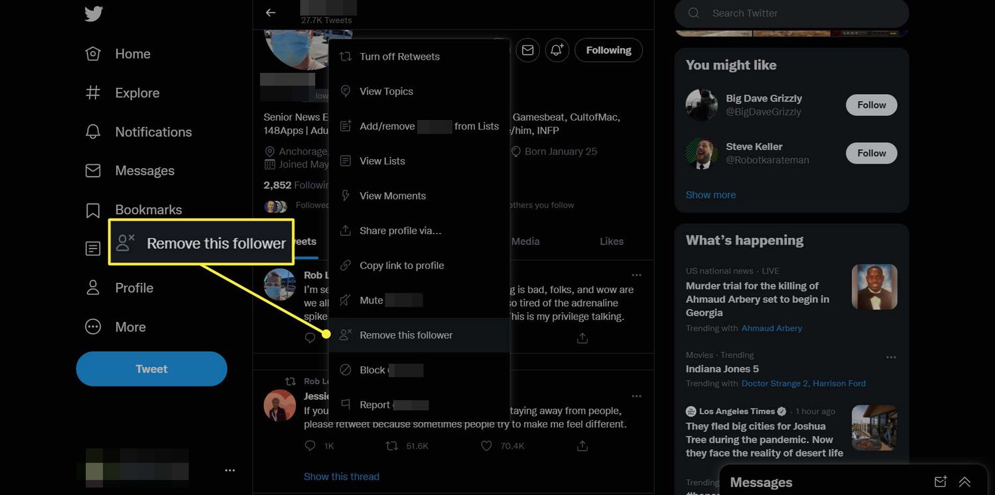Screen dimensions: 995x495
Task: Open your Bookmarks
Action: pos(148,209)
